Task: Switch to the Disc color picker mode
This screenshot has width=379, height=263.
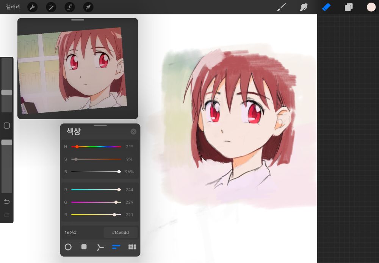Action: click(68, 247)
